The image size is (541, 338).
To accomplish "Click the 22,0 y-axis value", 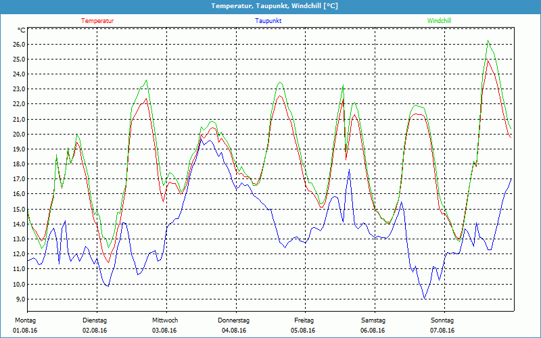I will (x=19, y=104).
